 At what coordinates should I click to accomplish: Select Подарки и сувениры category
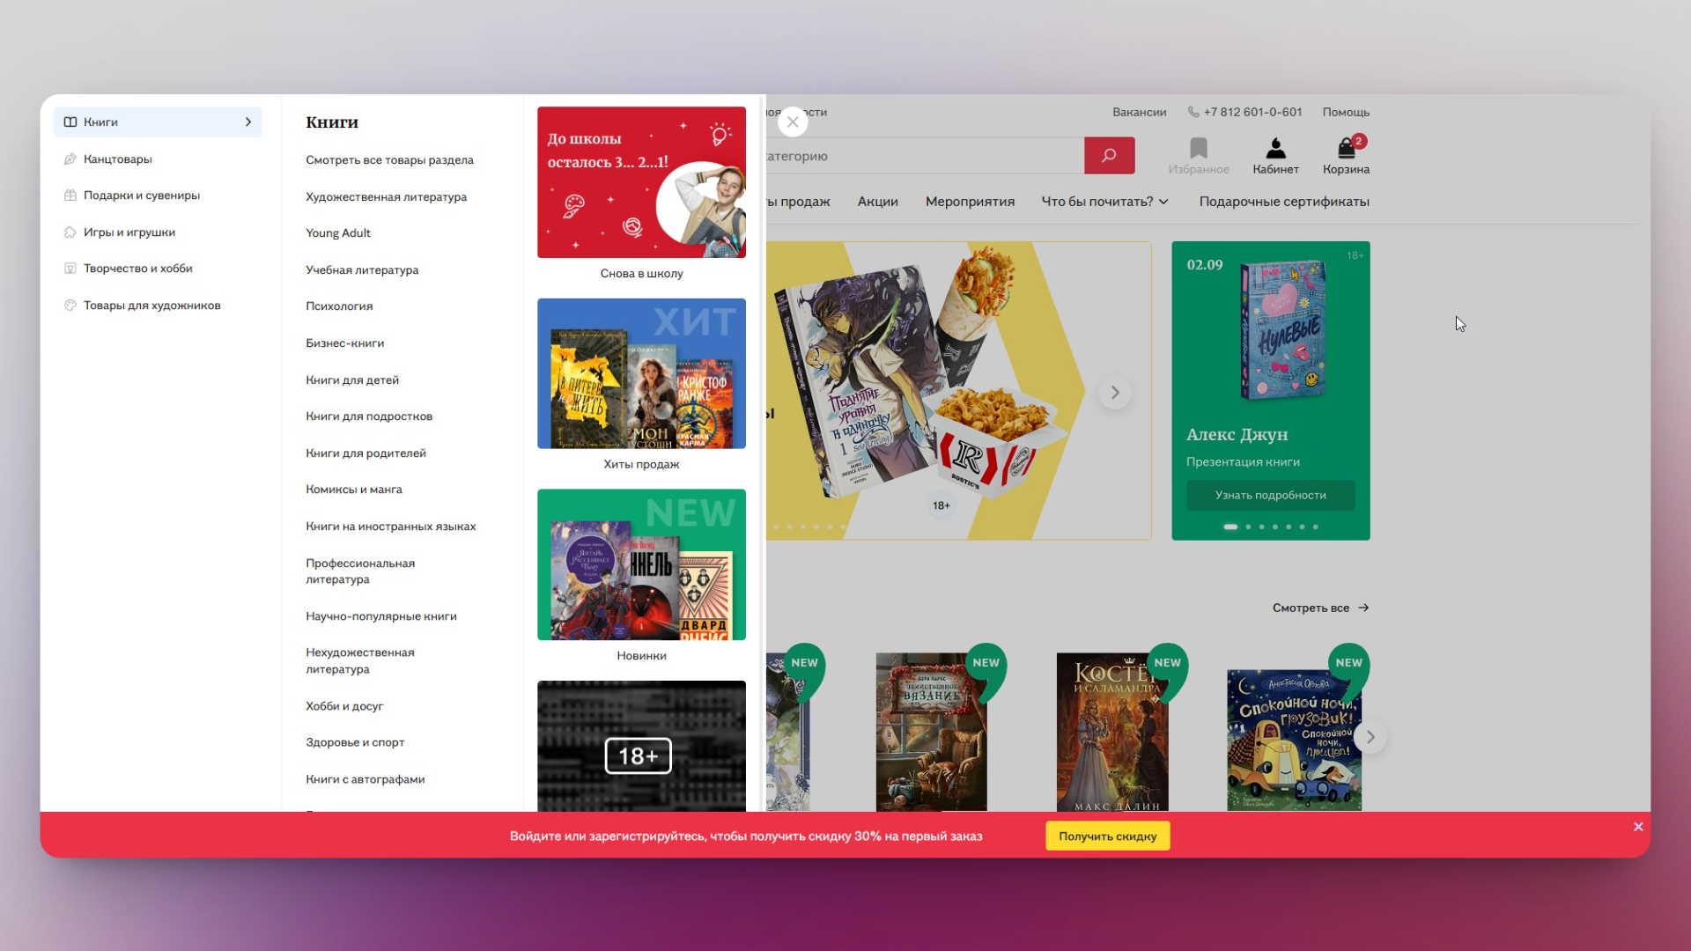[x=141, y=195]
